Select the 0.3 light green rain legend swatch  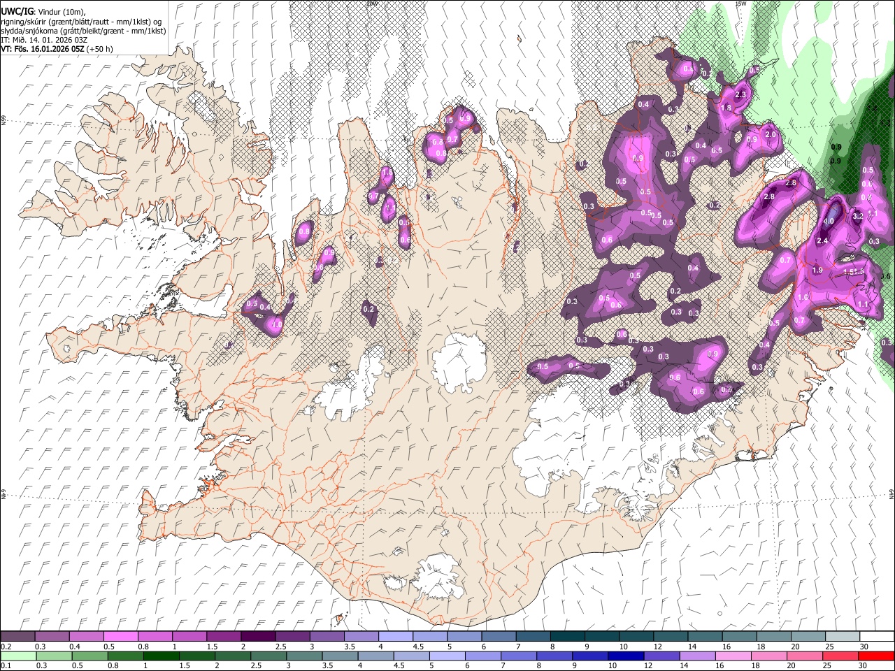(x=54, y=656)
